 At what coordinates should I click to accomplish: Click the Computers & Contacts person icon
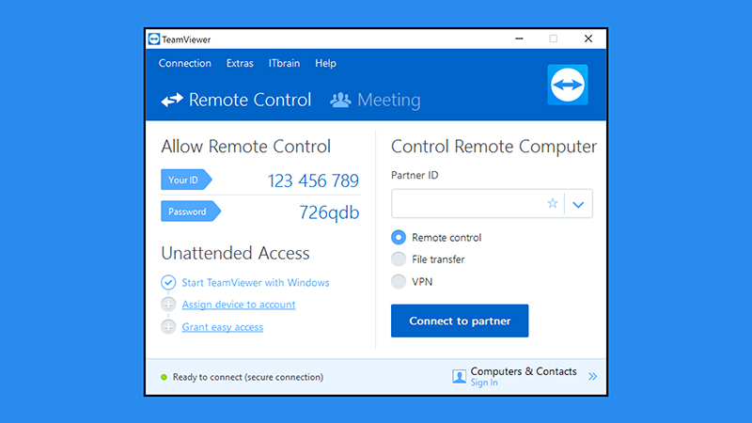point(459,377)
